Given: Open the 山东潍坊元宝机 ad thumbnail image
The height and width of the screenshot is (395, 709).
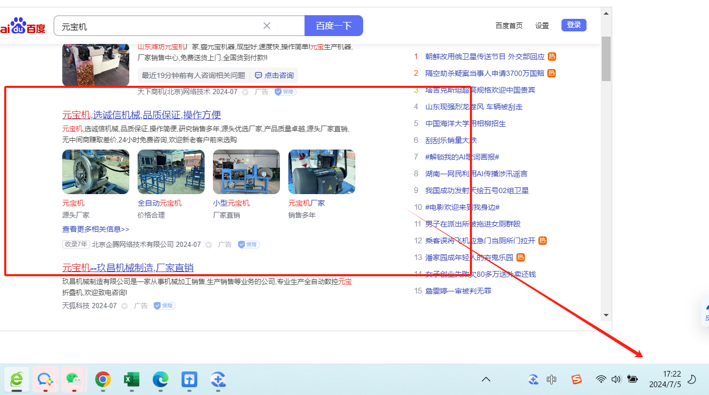Looking at the screenshot, I should [x=96, y=64].
